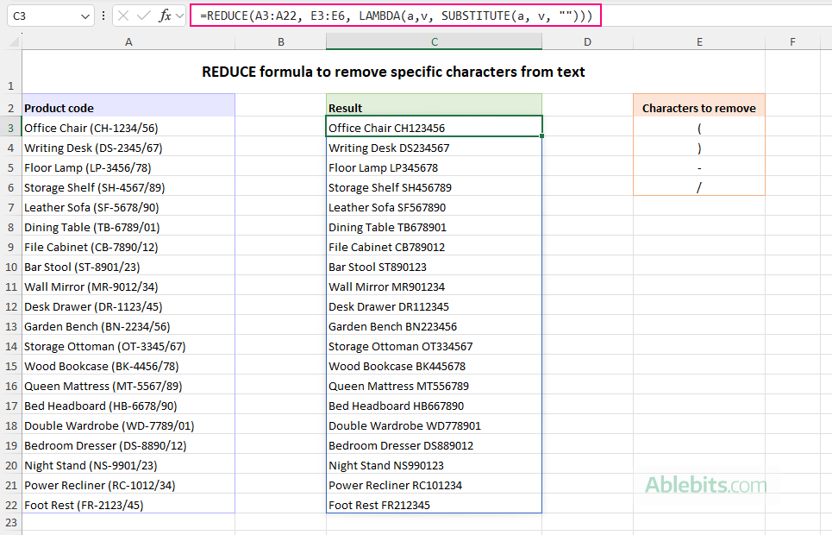This screenshot has height=535, width=832.
Task: Click result cell 'Bar Stool ST890123'
Action: 434,267
